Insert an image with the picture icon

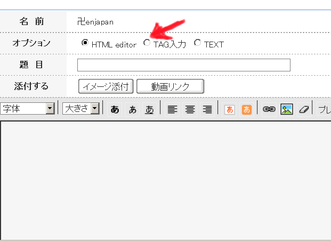coord(287,109)
